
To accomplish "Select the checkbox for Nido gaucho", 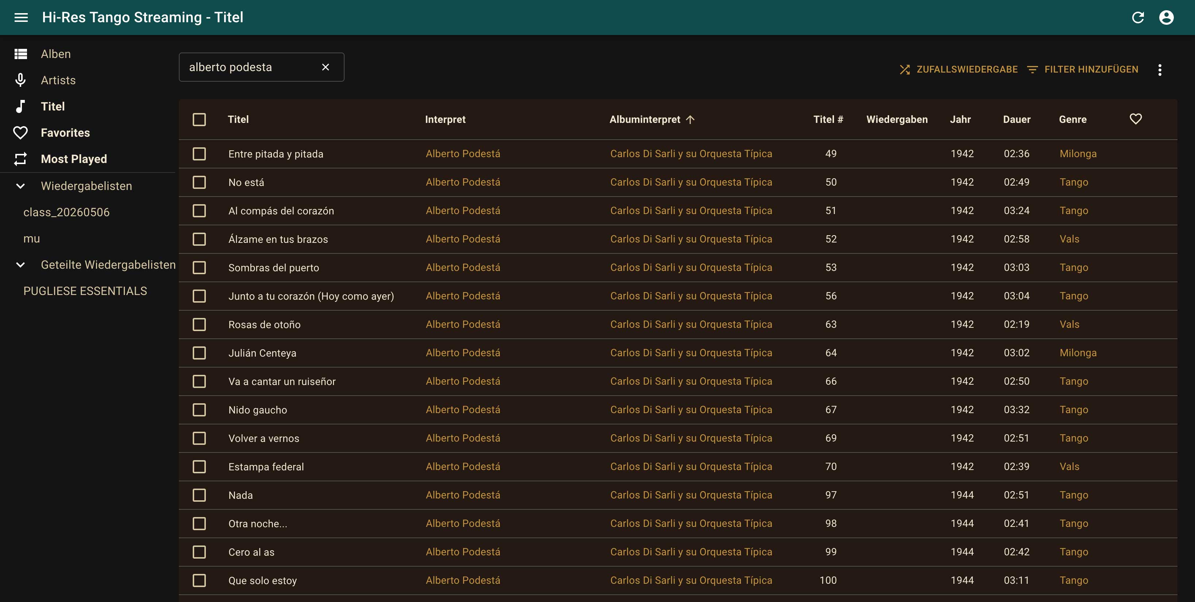I will pos(200,410).
